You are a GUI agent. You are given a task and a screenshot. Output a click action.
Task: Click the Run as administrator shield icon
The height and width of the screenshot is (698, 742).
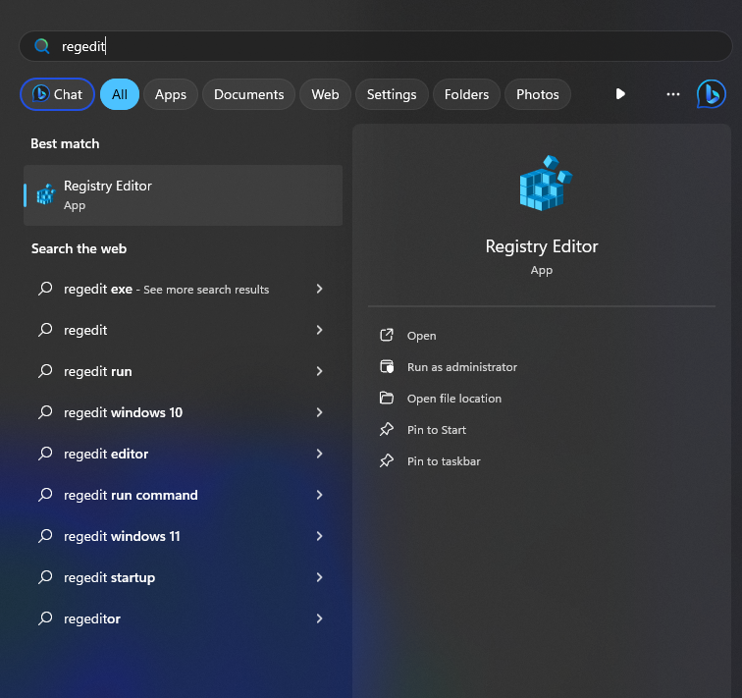[387, 367]
